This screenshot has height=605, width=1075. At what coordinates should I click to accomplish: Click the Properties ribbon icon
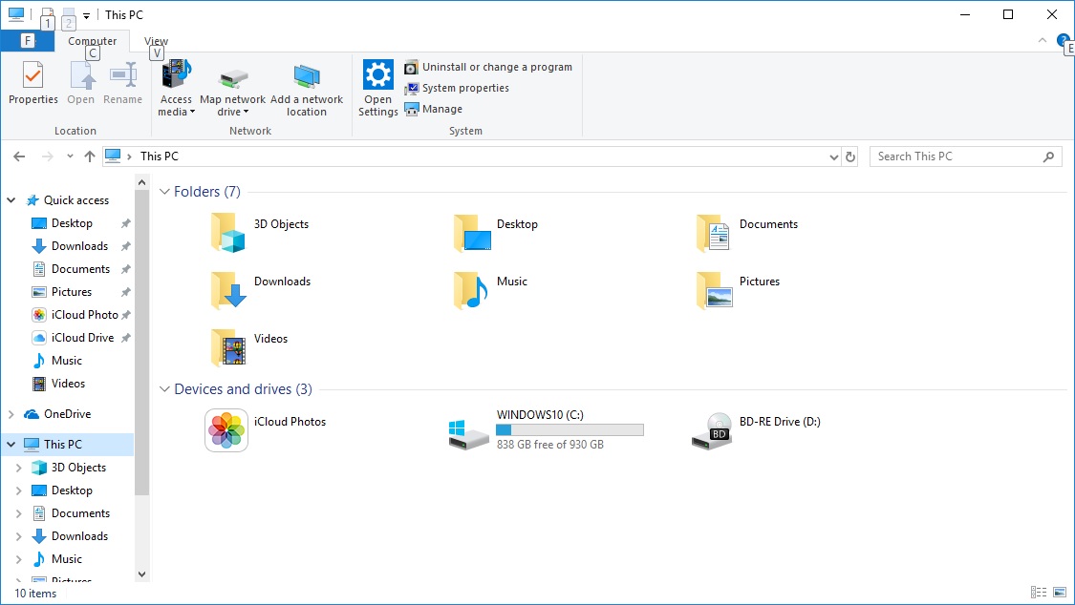(33, 75)
